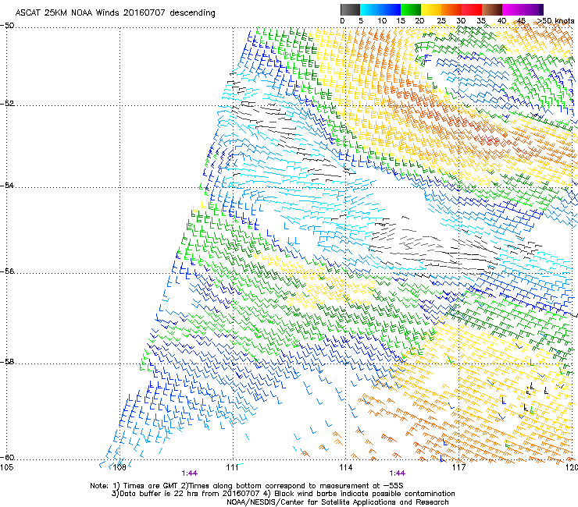Pick the brown 35-40 knots legend segment
578x507 pixels.
(x=492, y=9)
